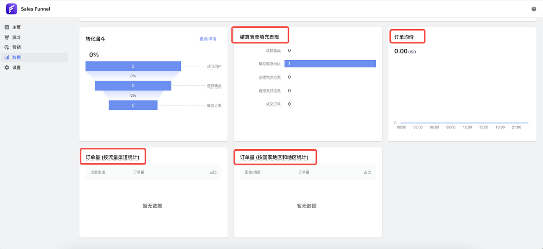This screenshot has height=249, width=543.
Task: Click the 结算表单填充表现 card title
Action: point(259,37)
